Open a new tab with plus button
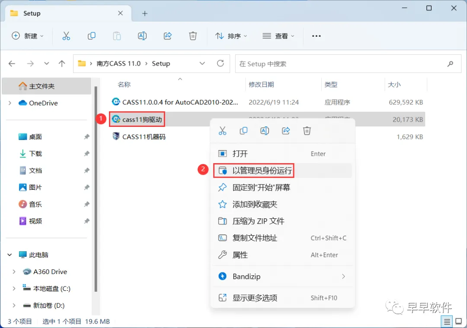Screen dimensions: 467x328 145,13
